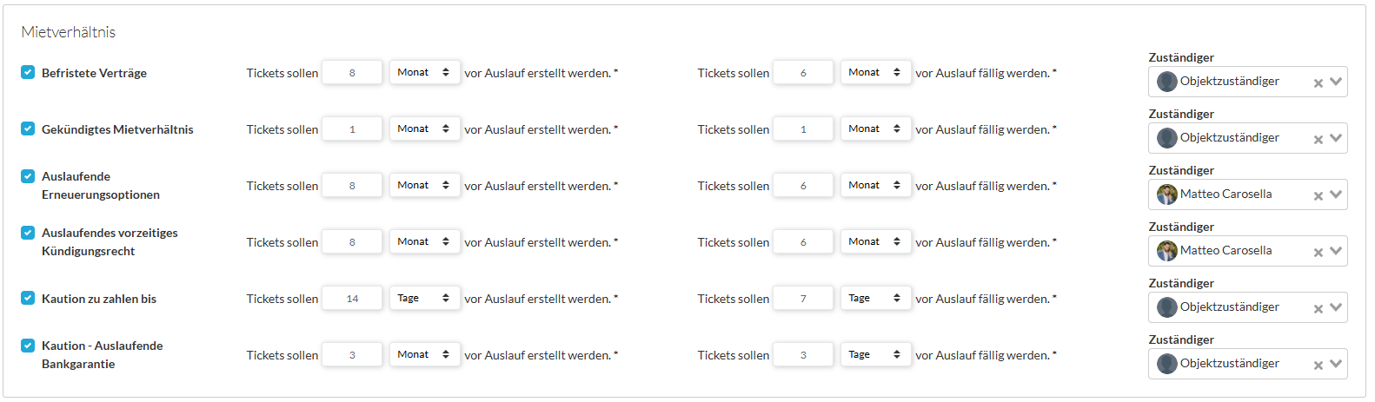1375x402 pixels.
Task: Click creation value field showing 14 for Kaution
Action: click(x=352, y=299)
